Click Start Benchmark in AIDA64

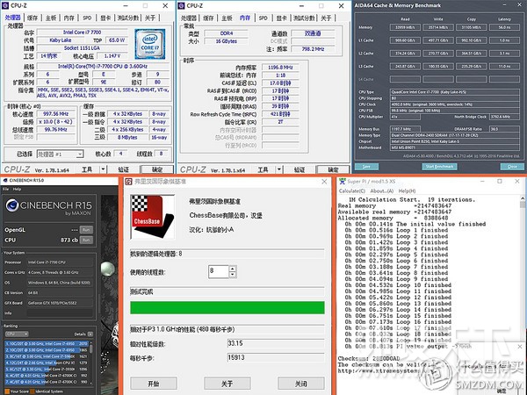[x=440, y=167]
